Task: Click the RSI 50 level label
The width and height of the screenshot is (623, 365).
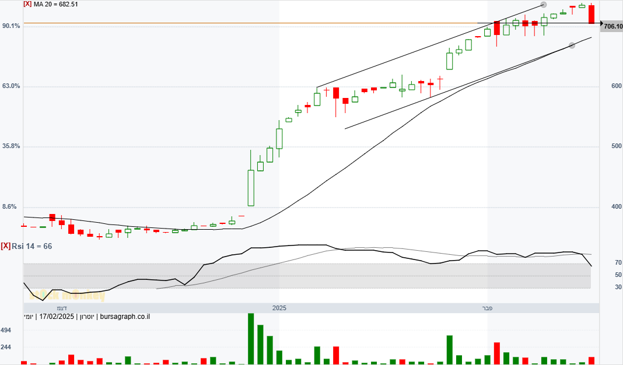Action: coord(618,275)
